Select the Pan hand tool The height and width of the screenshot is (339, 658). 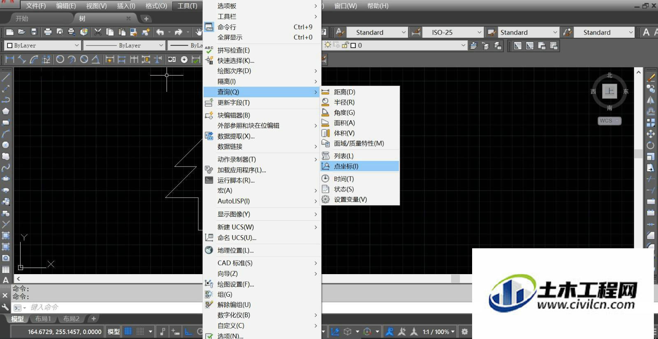click(x=199, y=32)
